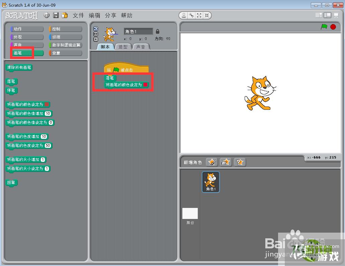Click the 落笔 block in script
The width and height of the screenshot is (345, 266).
(110, 78)
